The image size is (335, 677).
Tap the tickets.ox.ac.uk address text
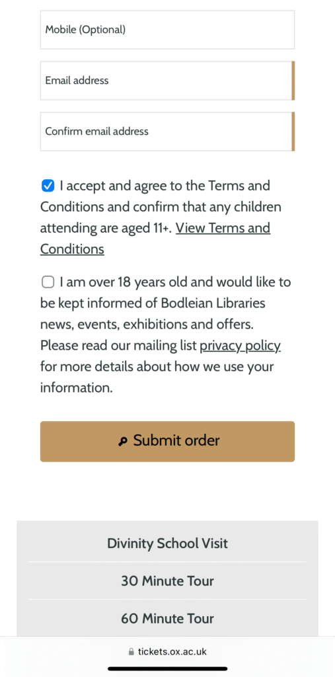point(172,651)
